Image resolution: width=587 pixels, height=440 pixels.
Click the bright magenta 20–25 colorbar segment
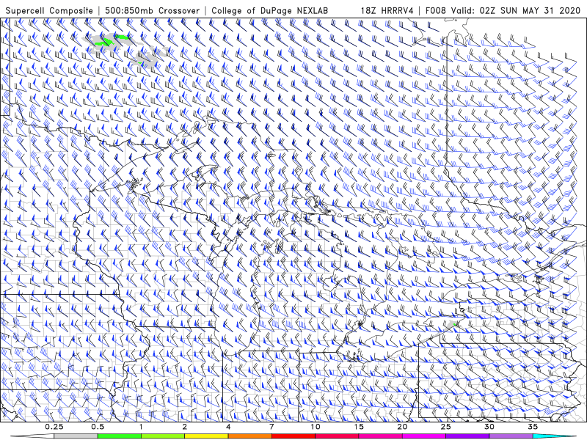coord(424,436)
